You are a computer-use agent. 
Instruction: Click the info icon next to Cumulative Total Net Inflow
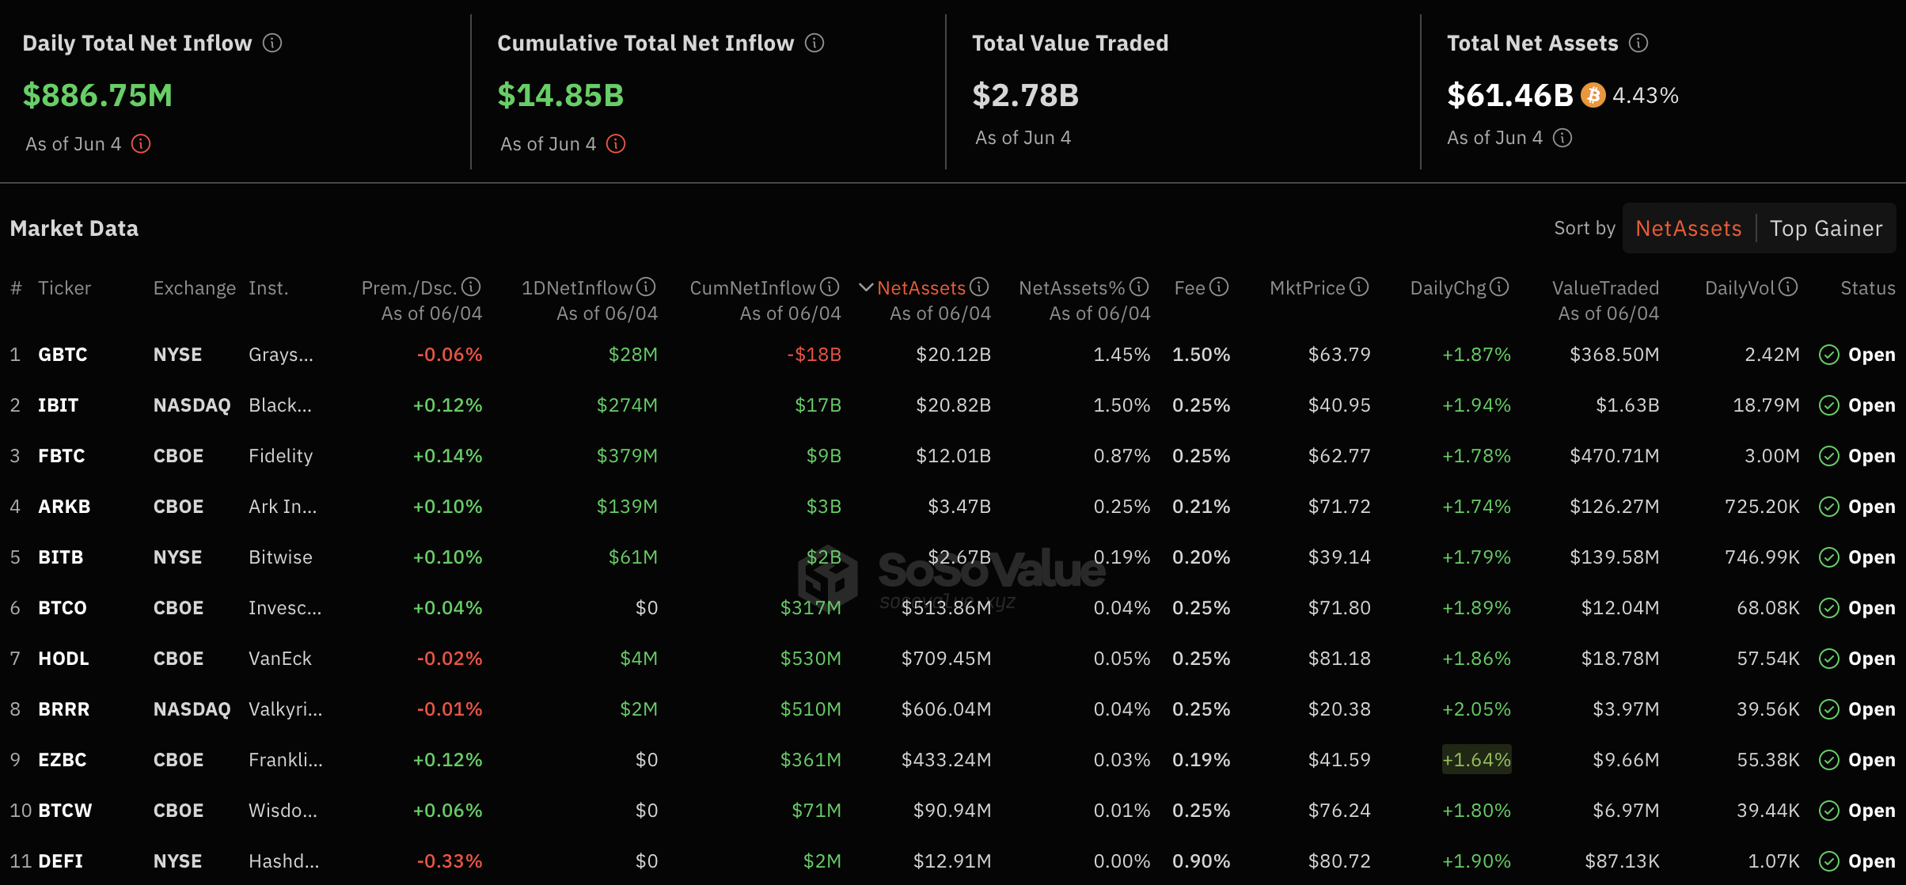[x=814, y=43]
